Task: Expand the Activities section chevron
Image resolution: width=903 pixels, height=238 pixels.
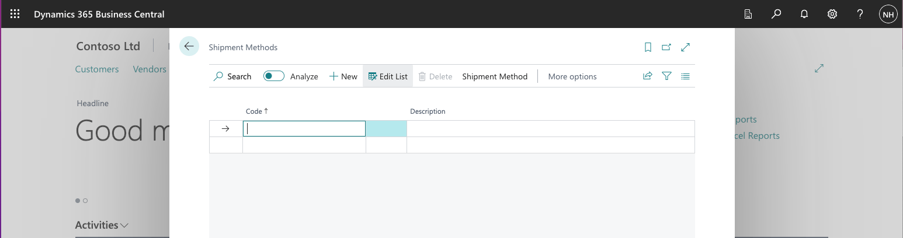Action: pyautogui.click(x=124, y=225)
